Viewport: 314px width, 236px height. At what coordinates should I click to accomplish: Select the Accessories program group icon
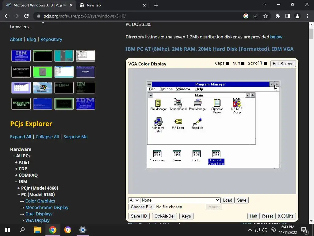157,156
